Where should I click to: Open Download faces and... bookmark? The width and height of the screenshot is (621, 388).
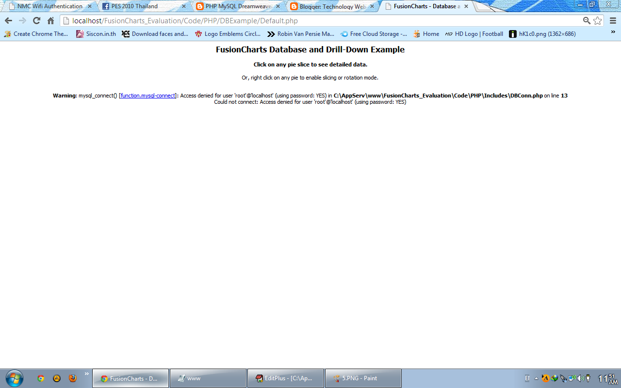point(155,34)
